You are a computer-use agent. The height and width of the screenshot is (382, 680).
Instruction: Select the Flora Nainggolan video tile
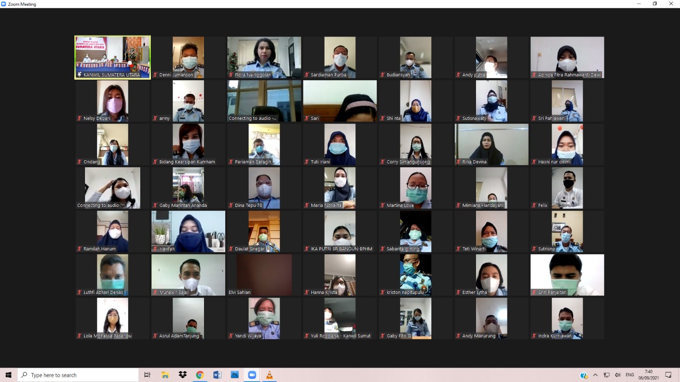[264, 57]
